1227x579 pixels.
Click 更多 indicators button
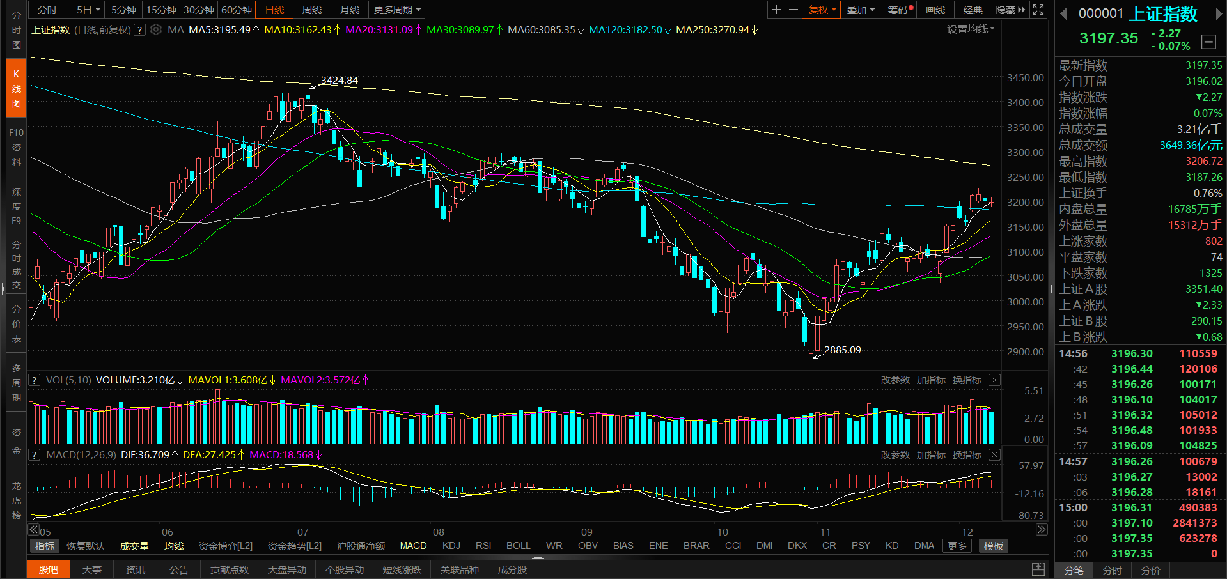coord(957,546)
